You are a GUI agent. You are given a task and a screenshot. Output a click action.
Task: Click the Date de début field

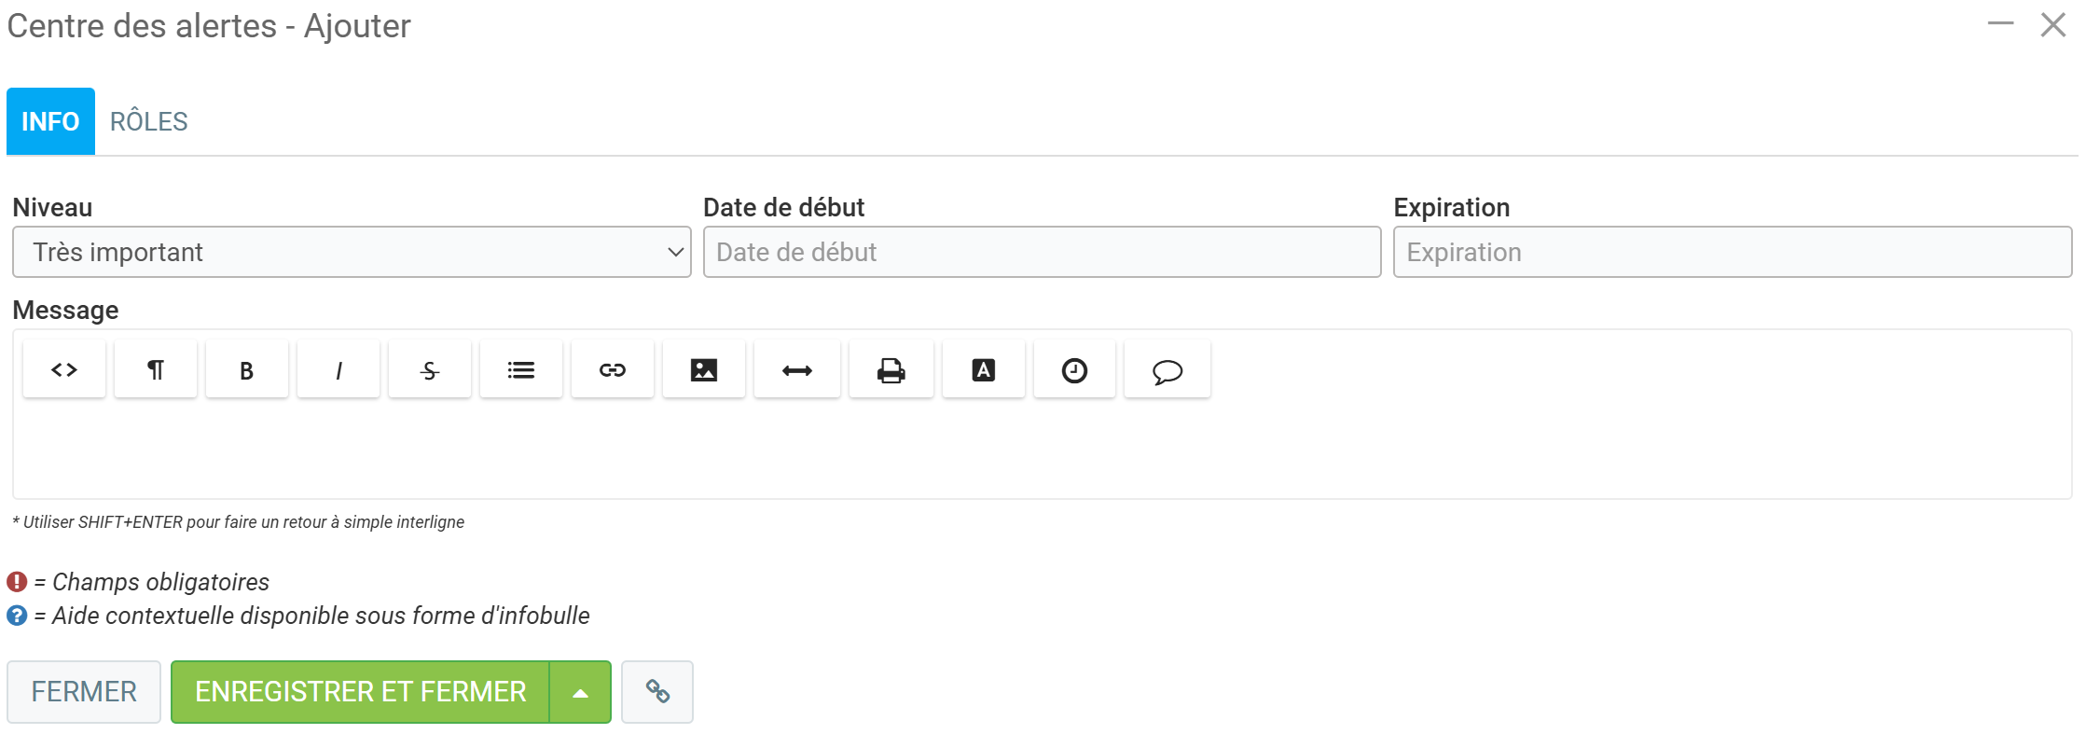point(1042,252)
